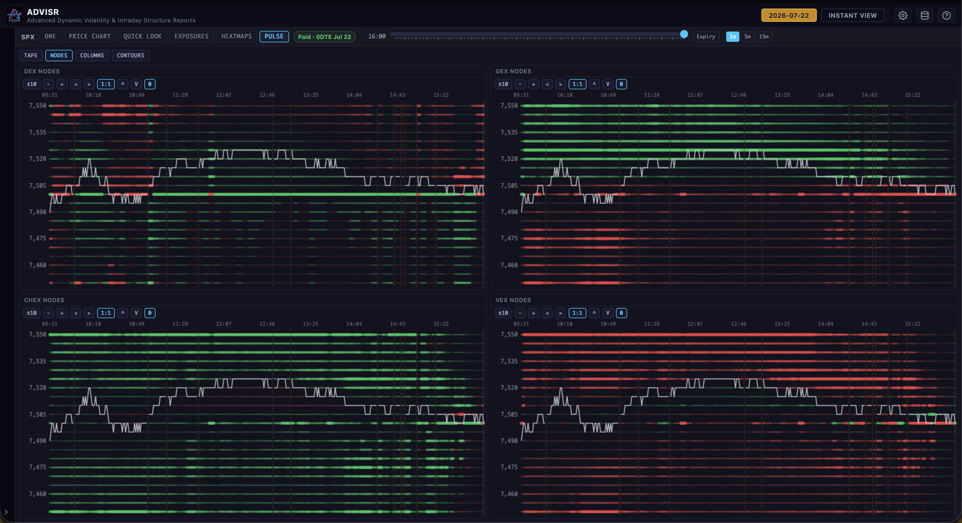962x523 pixels.
Task: Select the 5m interval
Action: tap(747, 37)
